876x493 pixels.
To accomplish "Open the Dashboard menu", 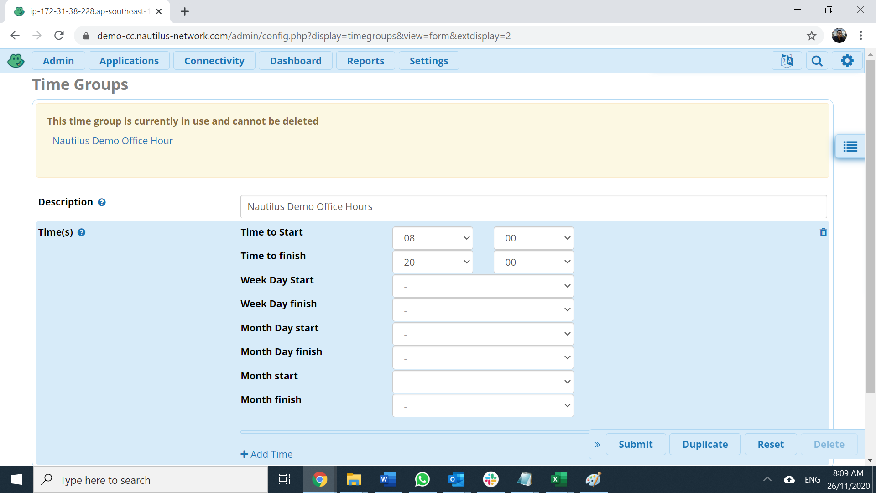I will [296, 61].
